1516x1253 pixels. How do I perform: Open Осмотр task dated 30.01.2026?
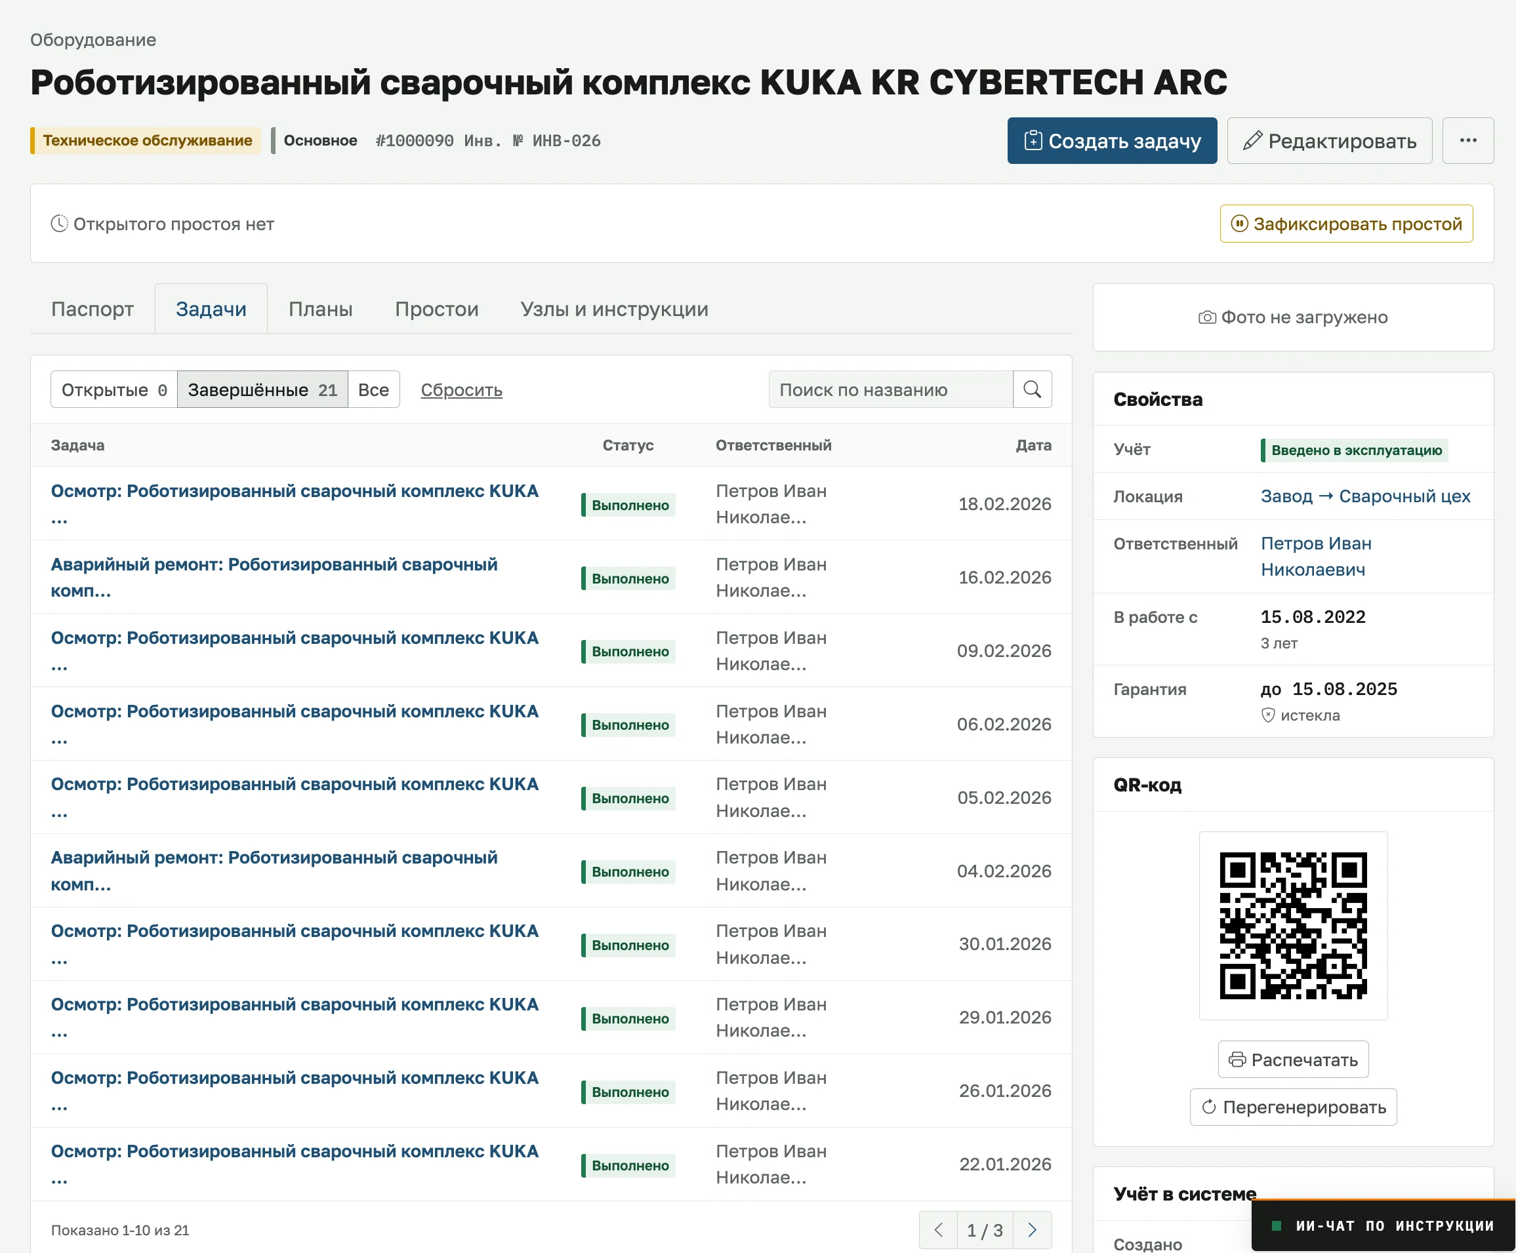(x=295, y=944)
